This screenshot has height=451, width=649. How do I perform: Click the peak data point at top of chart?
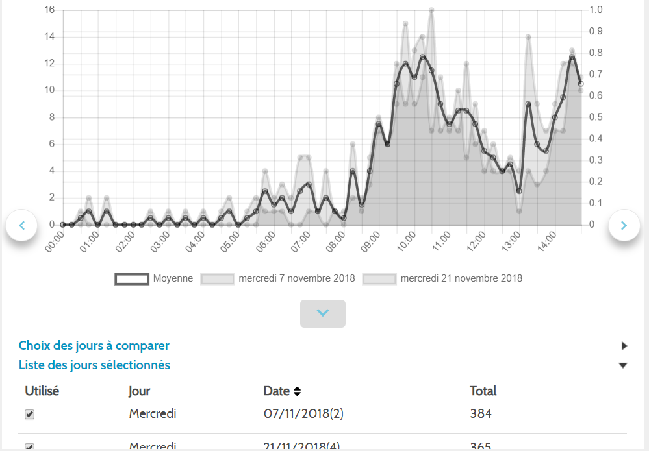431,10
